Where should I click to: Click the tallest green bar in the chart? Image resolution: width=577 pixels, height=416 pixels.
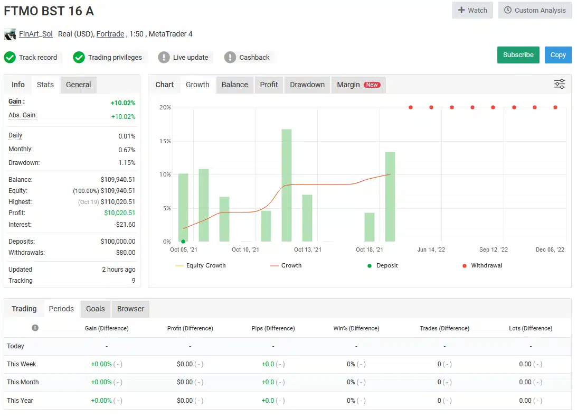(x=287, y=186)
